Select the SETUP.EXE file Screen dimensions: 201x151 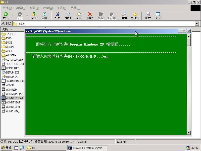click(11, 72)
